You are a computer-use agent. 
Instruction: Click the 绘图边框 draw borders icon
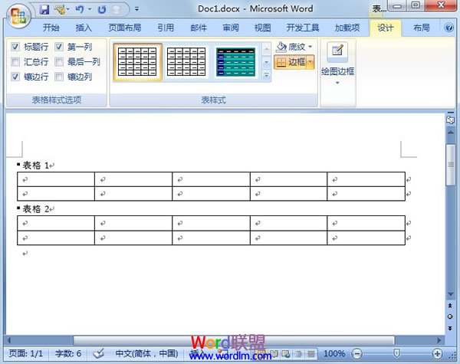pos(337,51)
